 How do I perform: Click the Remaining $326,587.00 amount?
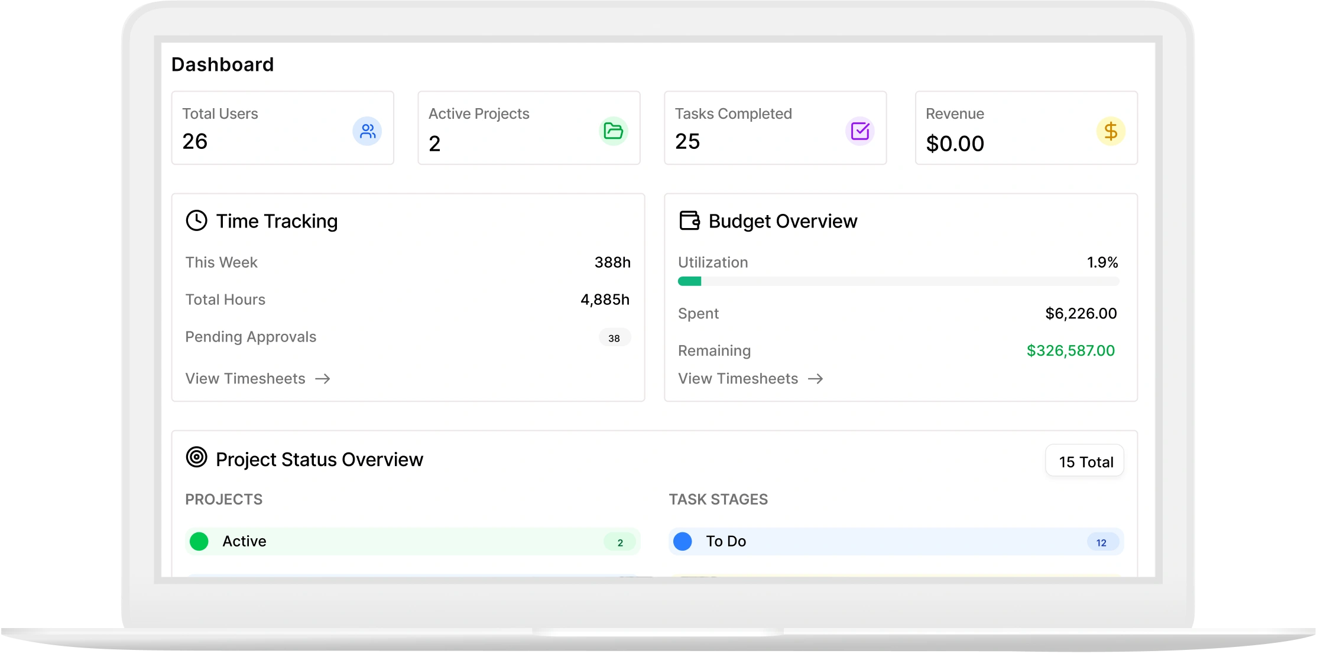pyautogui.click(x=1071, y=350)
